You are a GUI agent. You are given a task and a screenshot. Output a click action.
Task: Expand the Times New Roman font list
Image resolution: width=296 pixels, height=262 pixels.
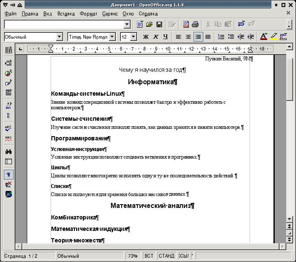click(x=112, y=37)
